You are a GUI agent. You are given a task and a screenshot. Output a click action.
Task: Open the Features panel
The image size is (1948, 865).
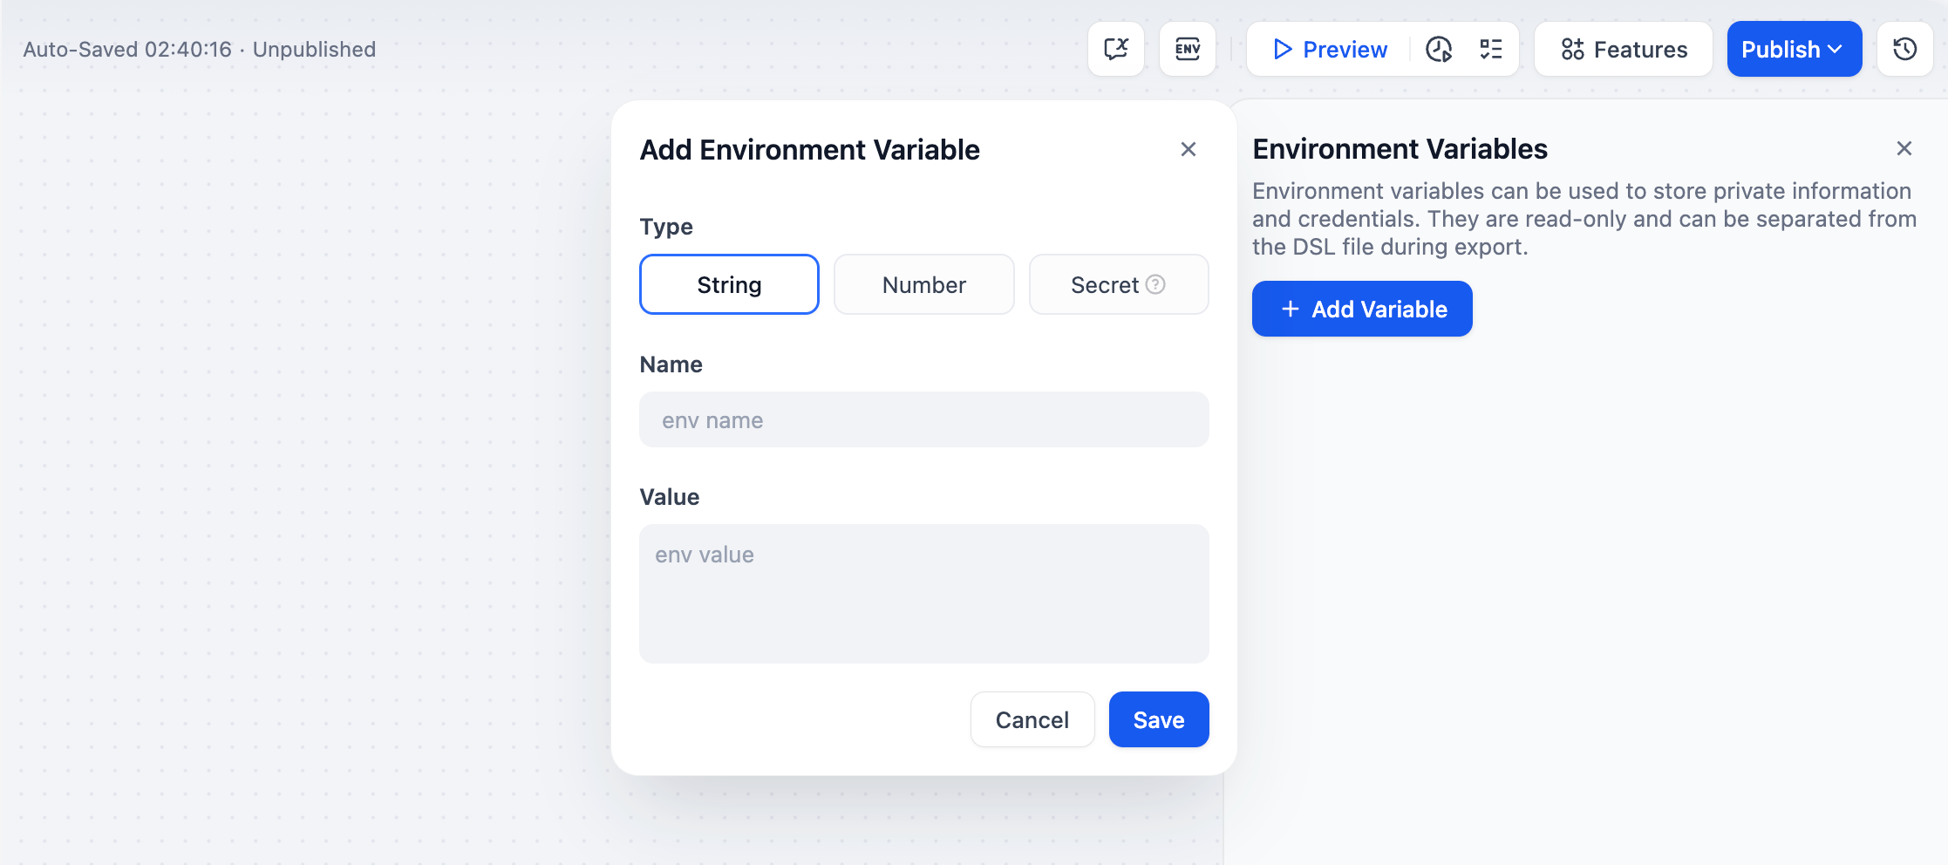[x=1624, y=49]
